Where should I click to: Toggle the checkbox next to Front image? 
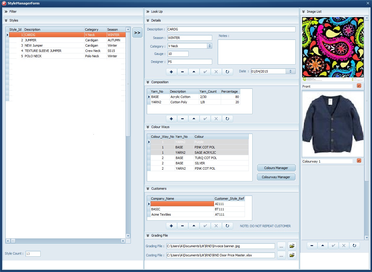click(x=359, y=86)
